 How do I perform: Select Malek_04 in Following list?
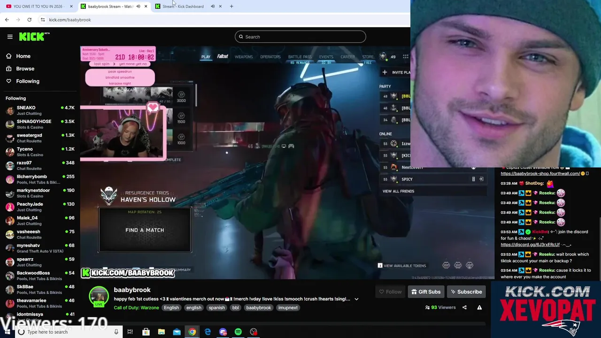click(x=40, y=221)
